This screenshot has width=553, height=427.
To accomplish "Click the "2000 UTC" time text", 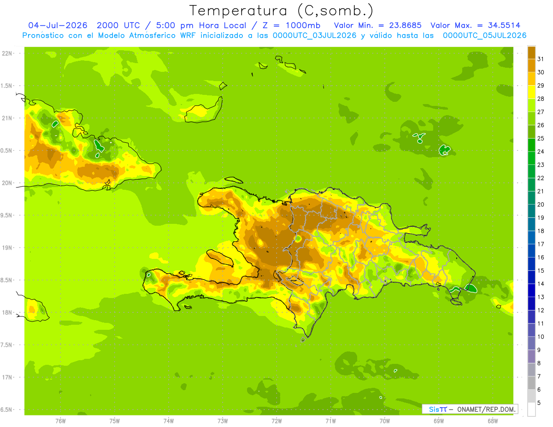I will (118, 25).
